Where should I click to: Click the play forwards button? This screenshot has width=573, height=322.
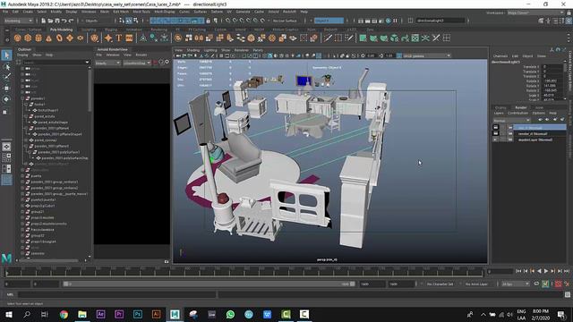(546, 271)
